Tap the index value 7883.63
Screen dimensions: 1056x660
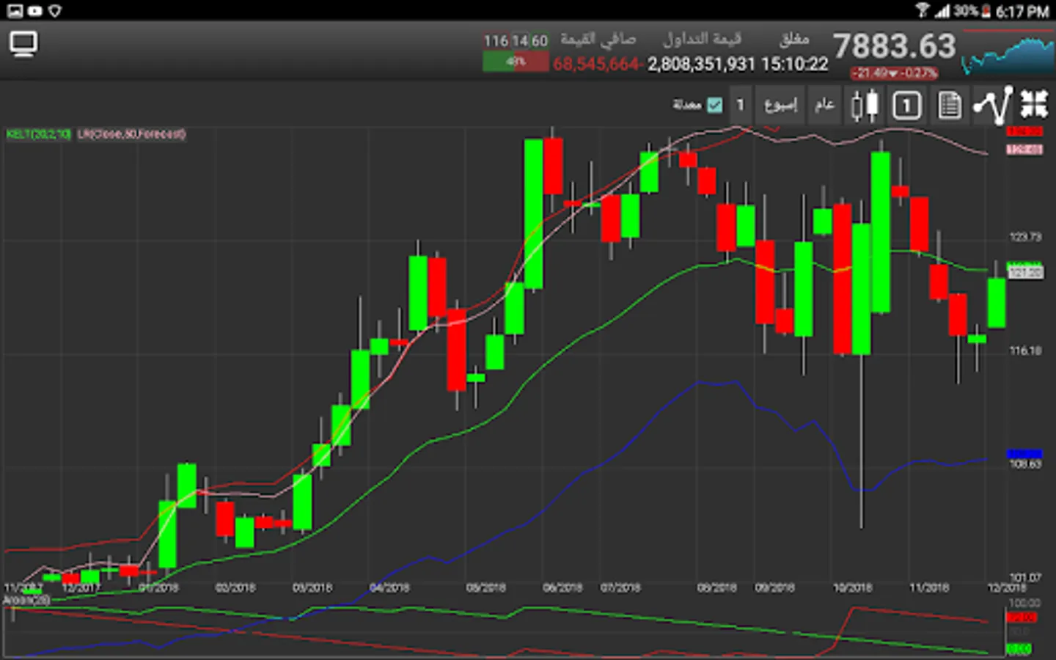coord(895,46)
